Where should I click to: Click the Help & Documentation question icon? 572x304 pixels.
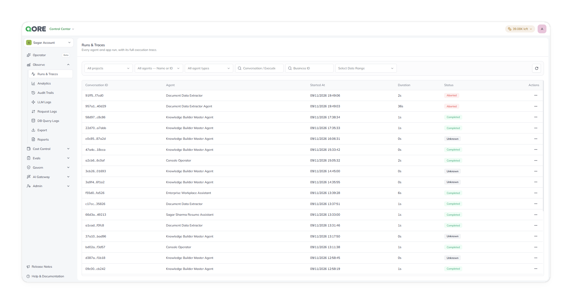click(x=28, y=276)
